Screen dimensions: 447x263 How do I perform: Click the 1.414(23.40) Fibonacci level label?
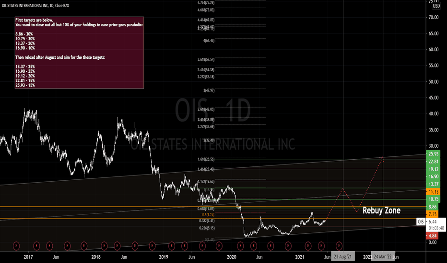(x=206, y=169)
